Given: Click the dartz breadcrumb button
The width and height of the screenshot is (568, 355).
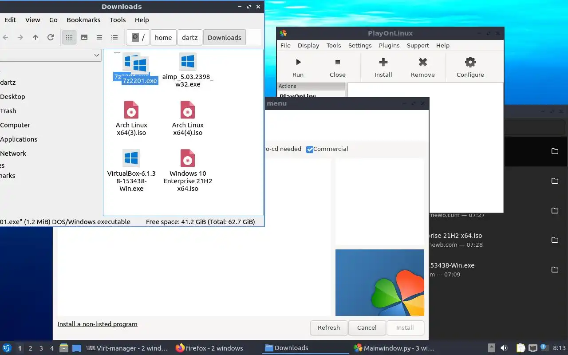Looking at the screenshot, I should click(x=190, y=38).
